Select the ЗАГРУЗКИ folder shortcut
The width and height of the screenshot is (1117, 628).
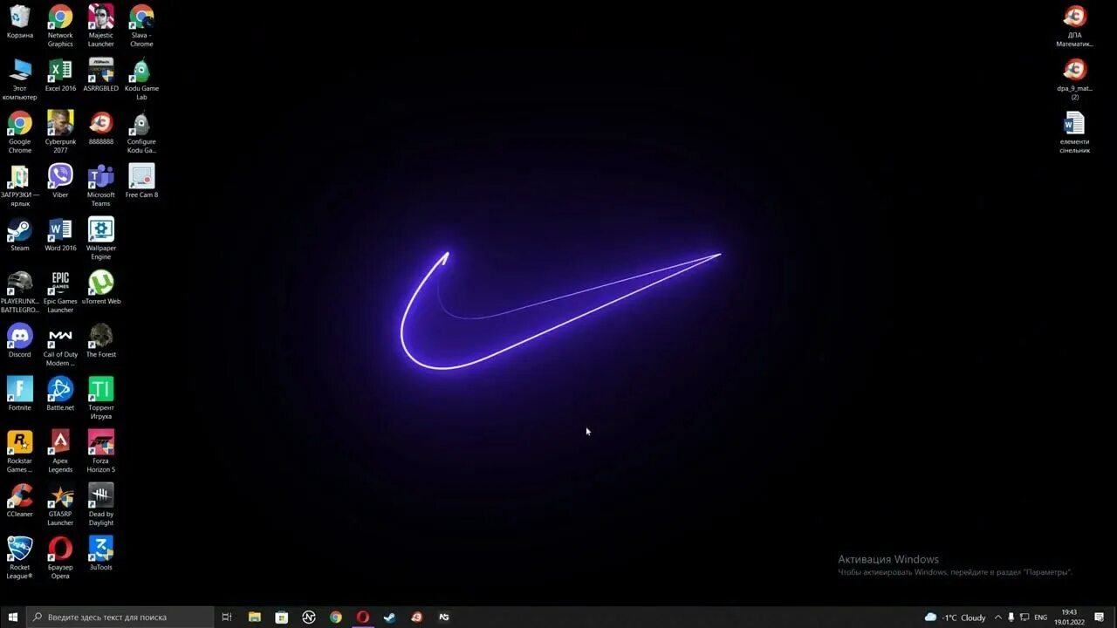pyautogui.click(x=19, y=186)
